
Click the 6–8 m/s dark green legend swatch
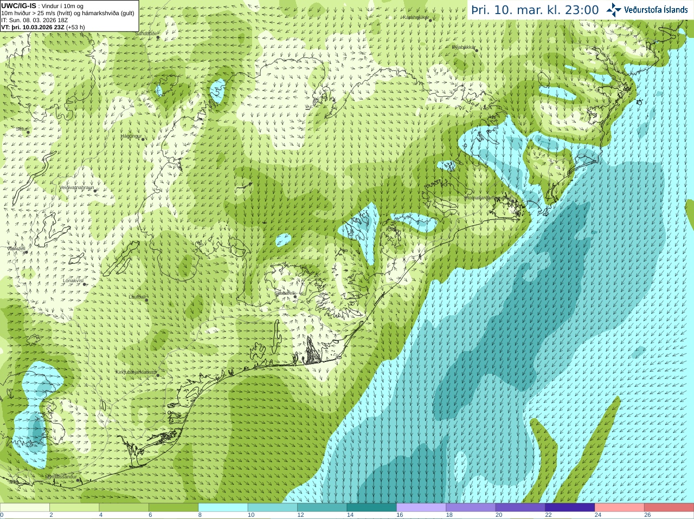pos(173,508)
